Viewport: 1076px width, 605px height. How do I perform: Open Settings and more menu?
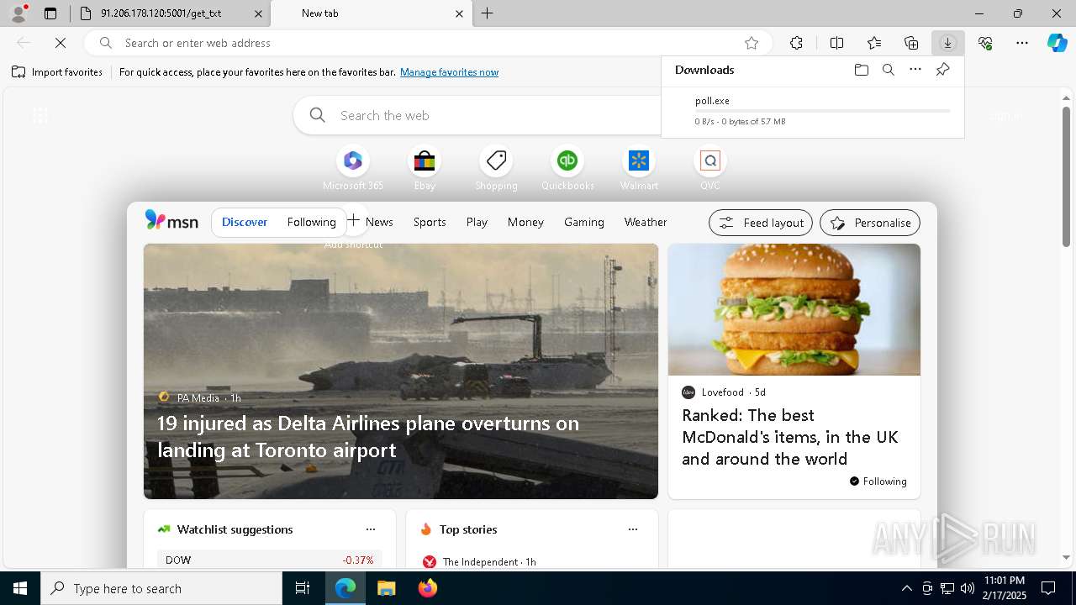click(x=1022, y=43)
